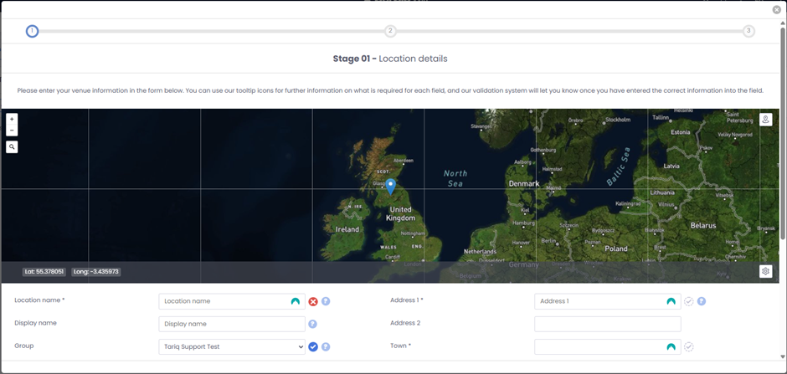This screenshot has height=374, width=787.
Task: Click the Belarus label on the map
Action: point(703,226)
